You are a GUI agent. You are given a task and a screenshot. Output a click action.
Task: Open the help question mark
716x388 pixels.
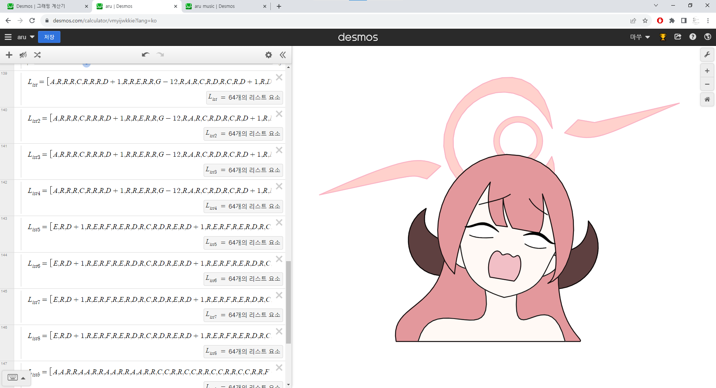tap(693, 37)
